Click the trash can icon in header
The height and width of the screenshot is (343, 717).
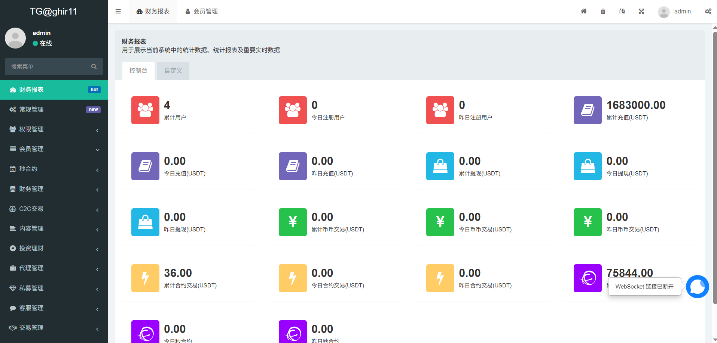(603, 12)
